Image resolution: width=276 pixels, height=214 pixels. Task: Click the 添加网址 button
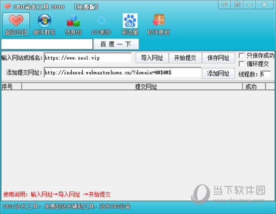(218, 73)
